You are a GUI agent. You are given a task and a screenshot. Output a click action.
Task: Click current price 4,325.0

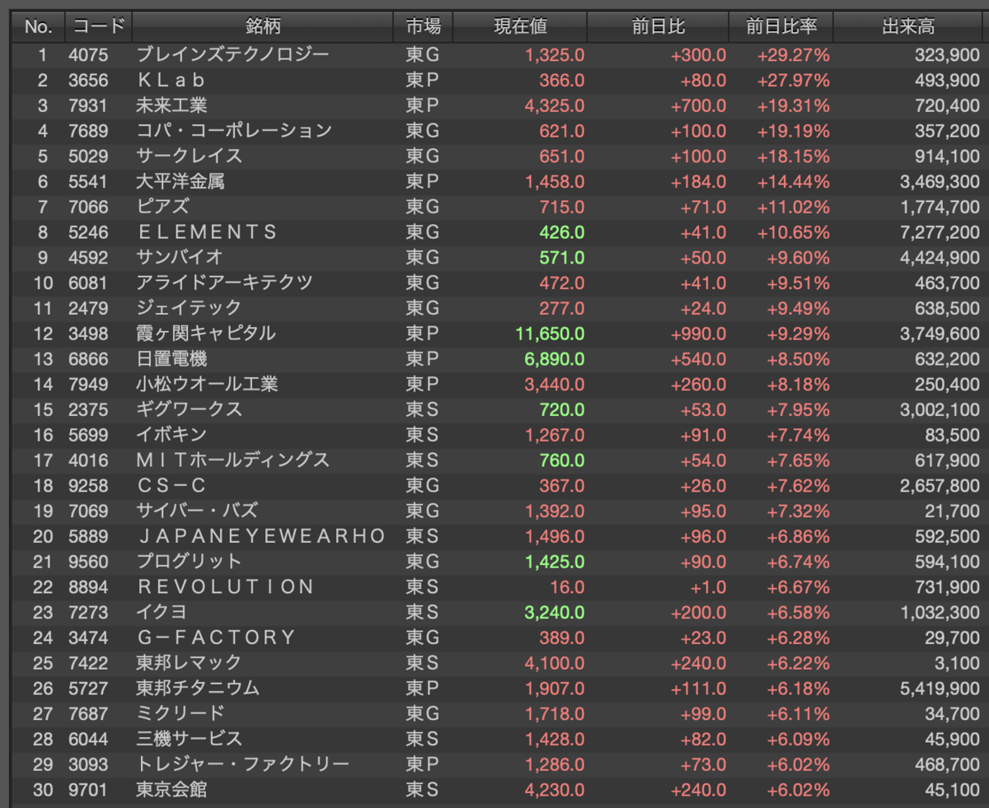point(555,106)
